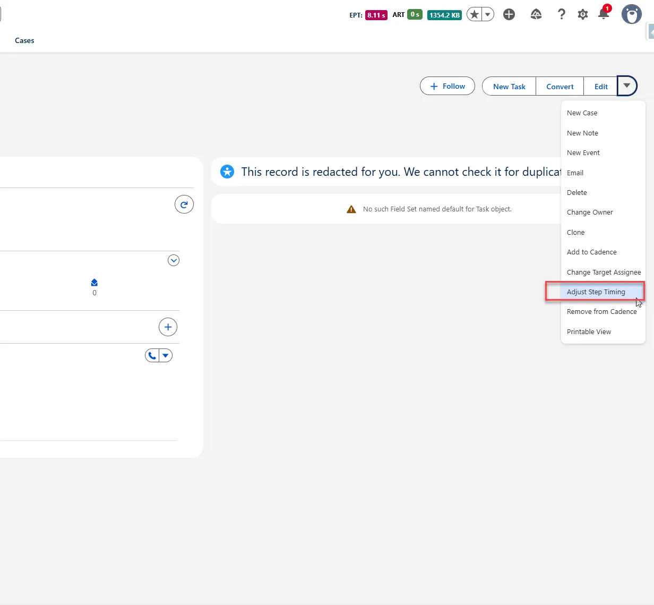Image resolution: width=654 pixels, height=605 pixels.
Task: Click the phone call icon
Action: (152, 356)
